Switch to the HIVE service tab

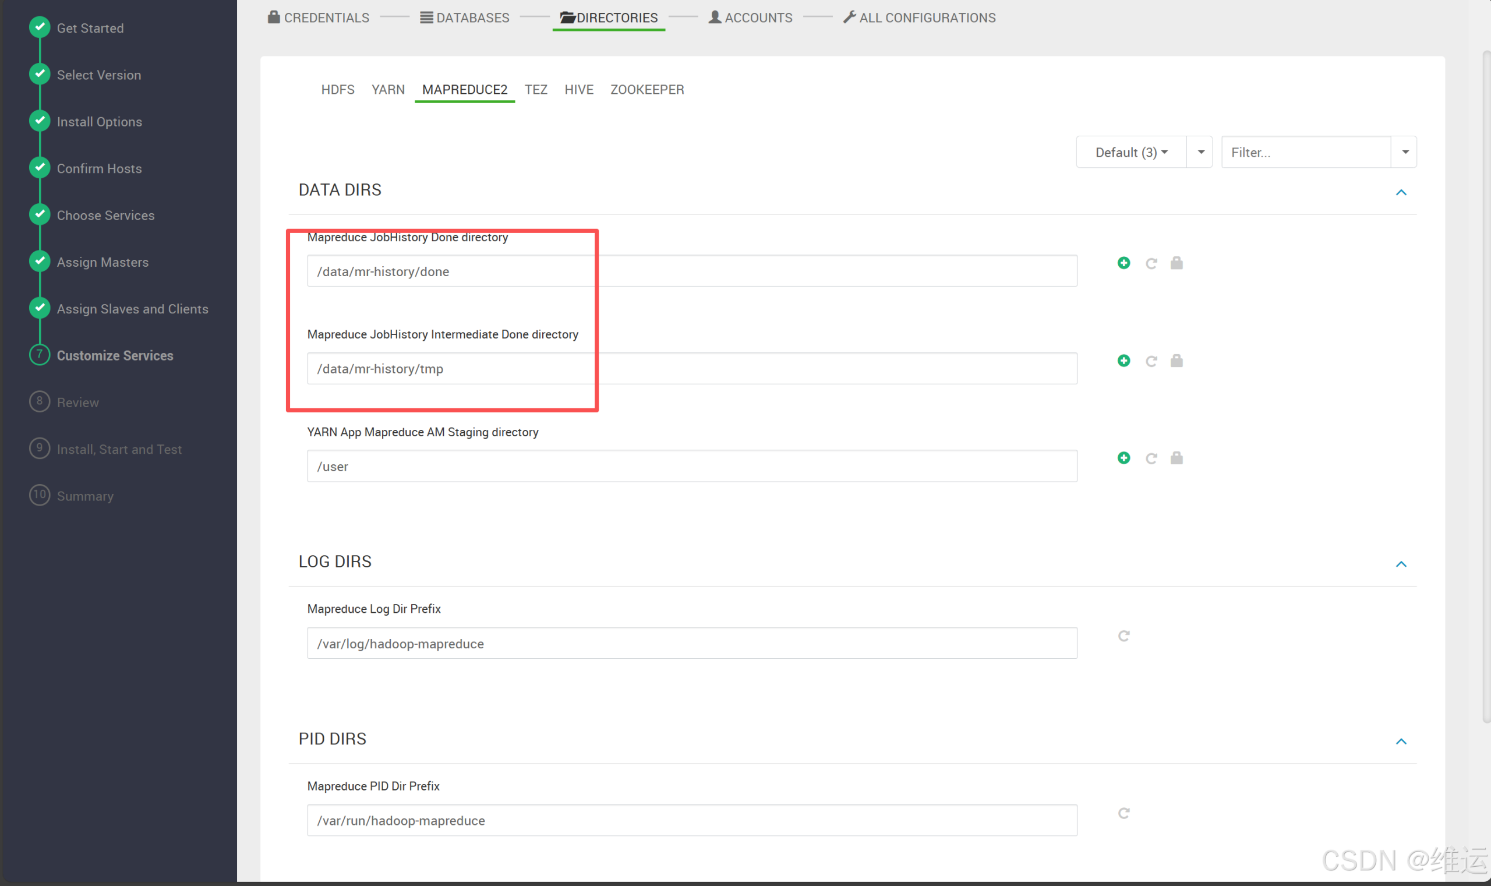click(x=578, y=90)
